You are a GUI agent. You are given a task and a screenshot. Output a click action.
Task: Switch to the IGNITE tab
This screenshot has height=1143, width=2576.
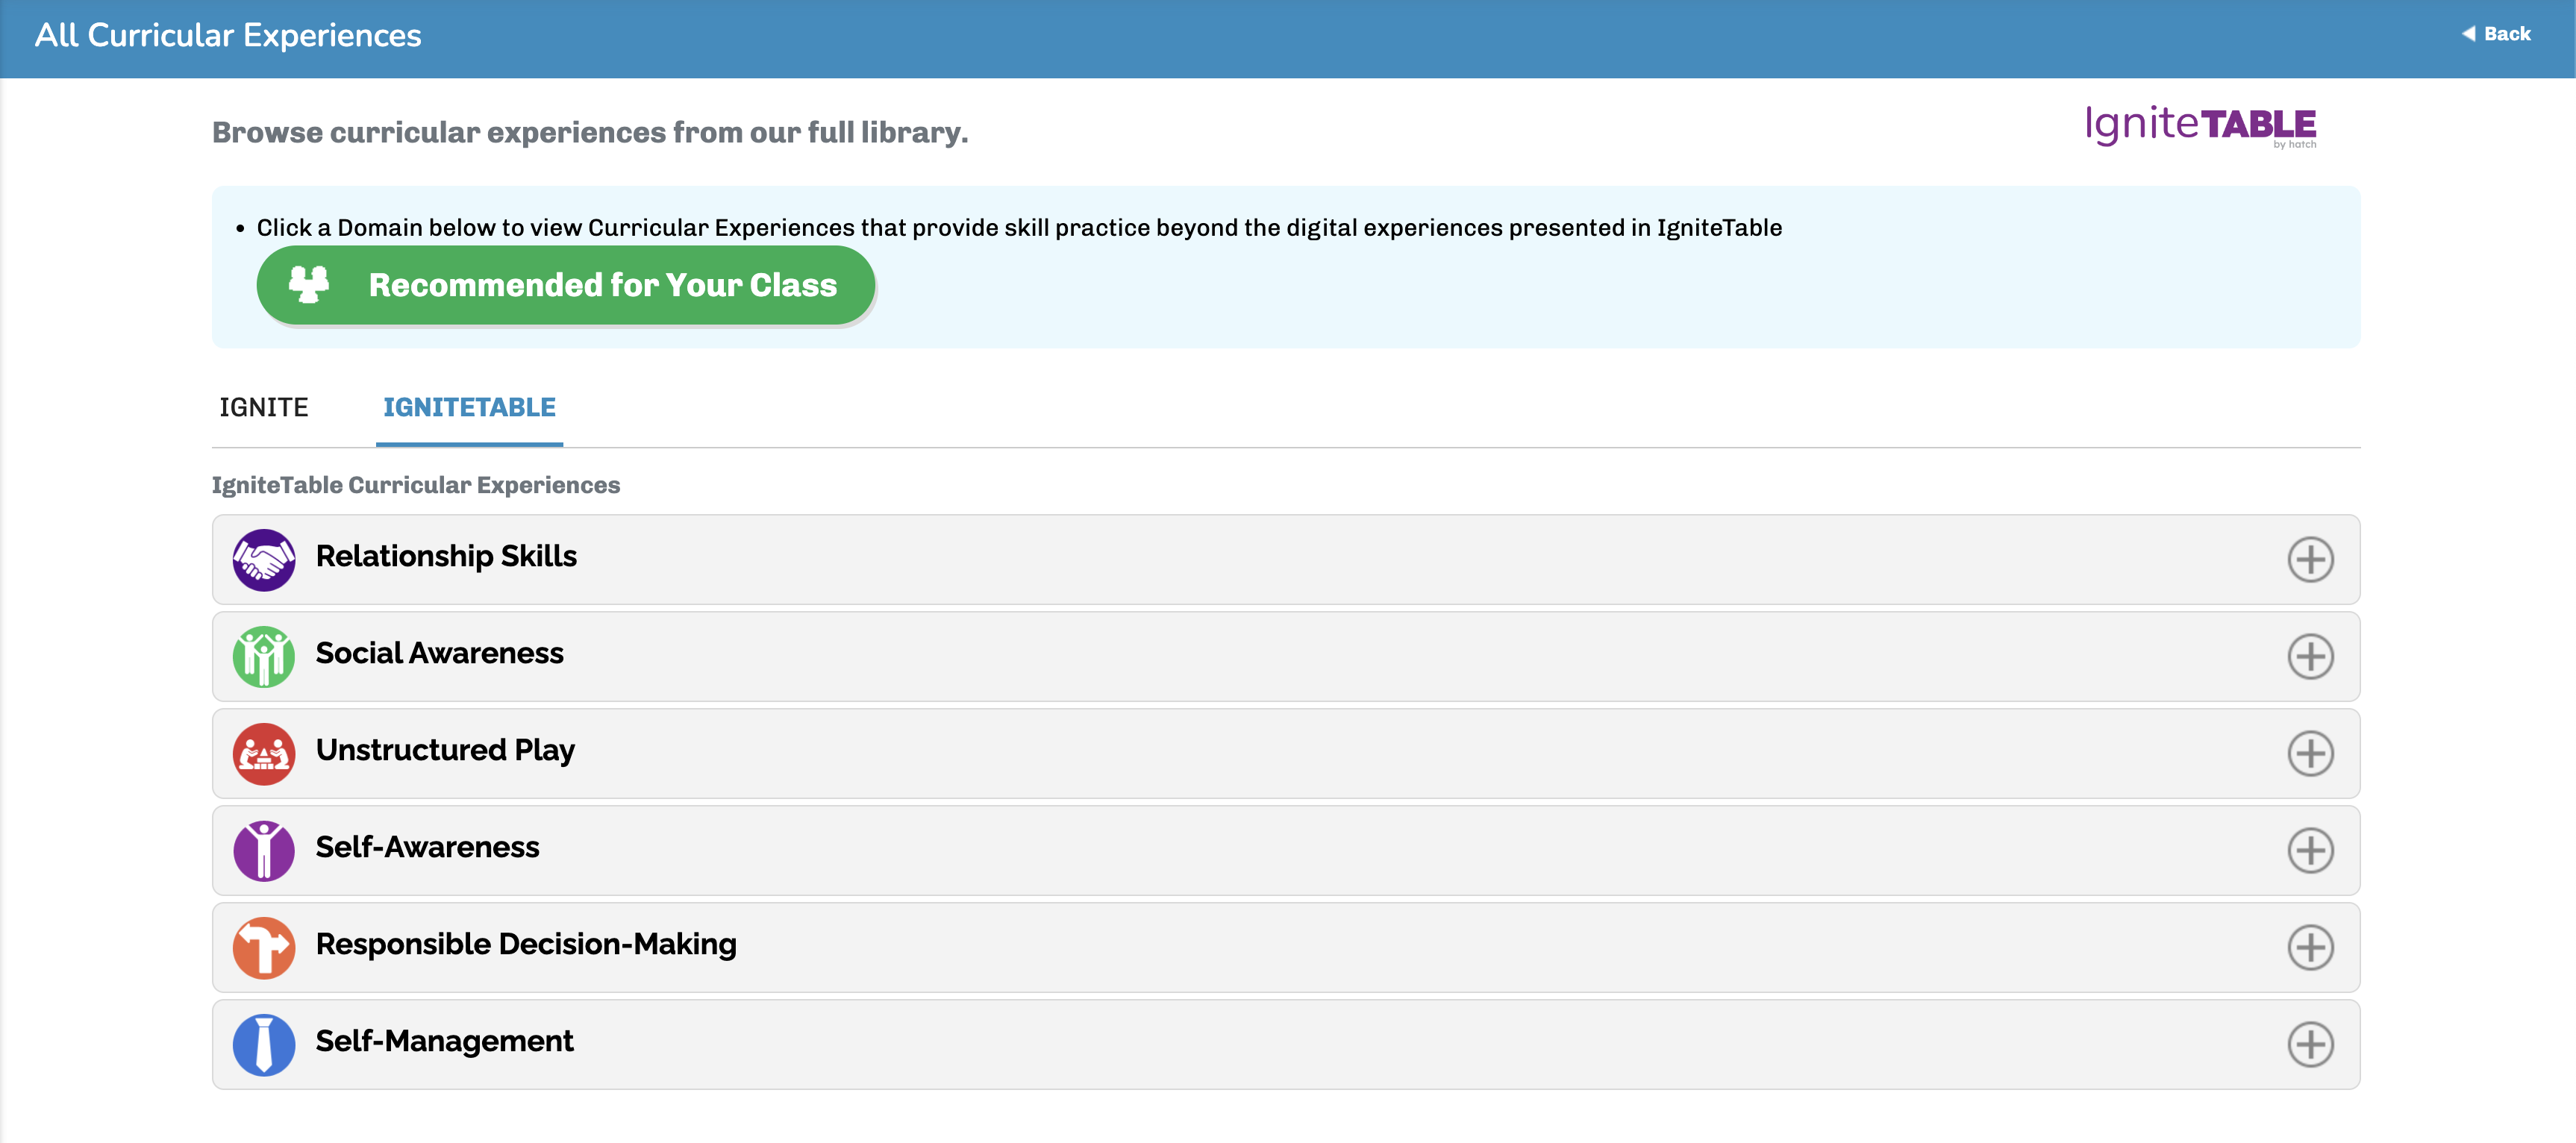264,407
